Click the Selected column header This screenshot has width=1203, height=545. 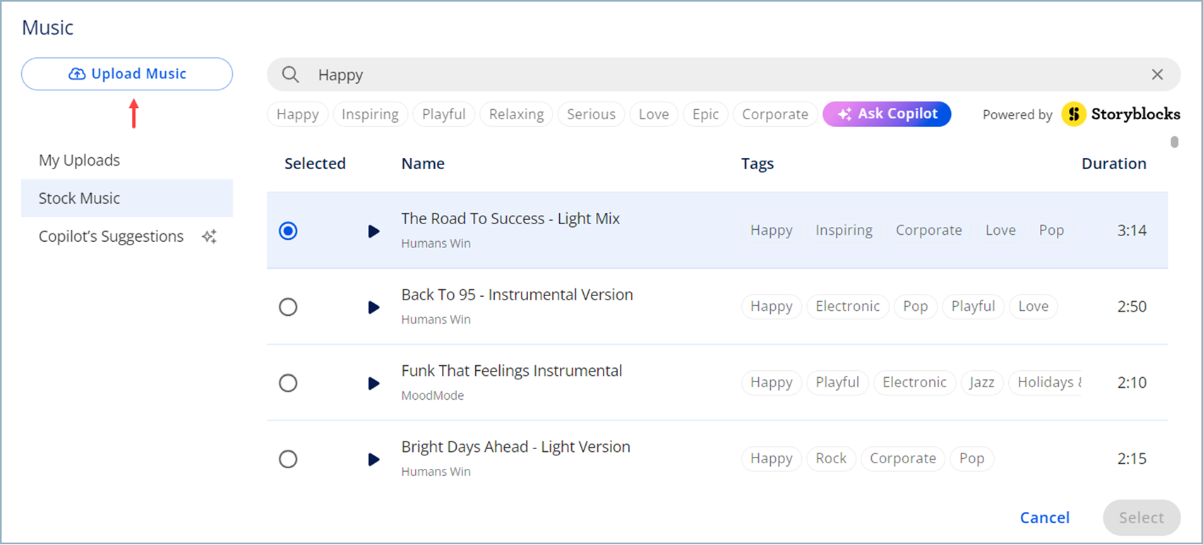click(315, 164)
